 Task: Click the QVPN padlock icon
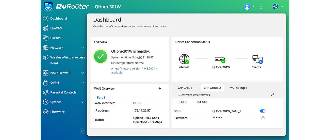45,83
